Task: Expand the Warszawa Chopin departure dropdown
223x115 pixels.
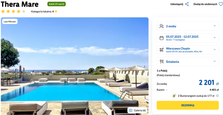Action: click(188, 50)
